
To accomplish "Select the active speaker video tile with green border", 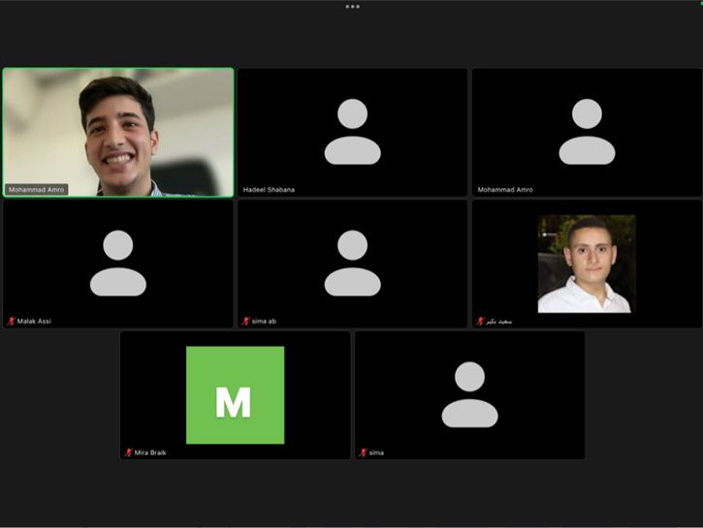I will pyautogui.click(x=118, y=132).
